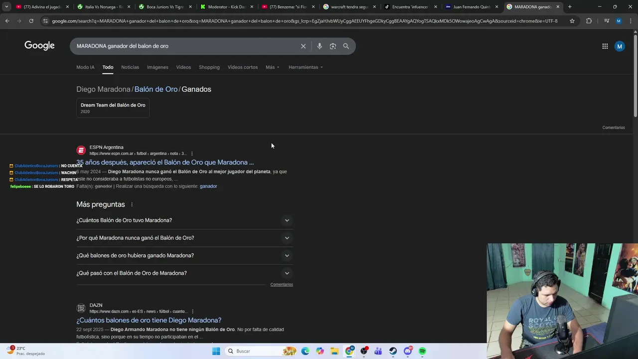
Task: Open the Herramientas dropdown
Action: click(x=306, y=67)
